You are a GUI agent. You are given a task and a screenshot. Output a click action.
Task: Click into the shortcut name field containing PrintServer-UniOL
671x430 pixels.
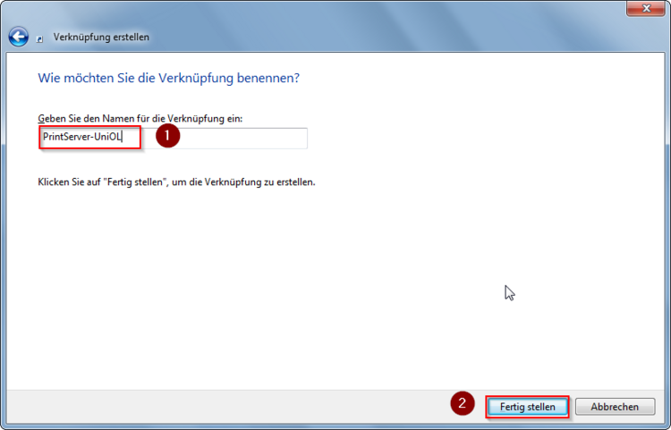[x=173, y=138]
